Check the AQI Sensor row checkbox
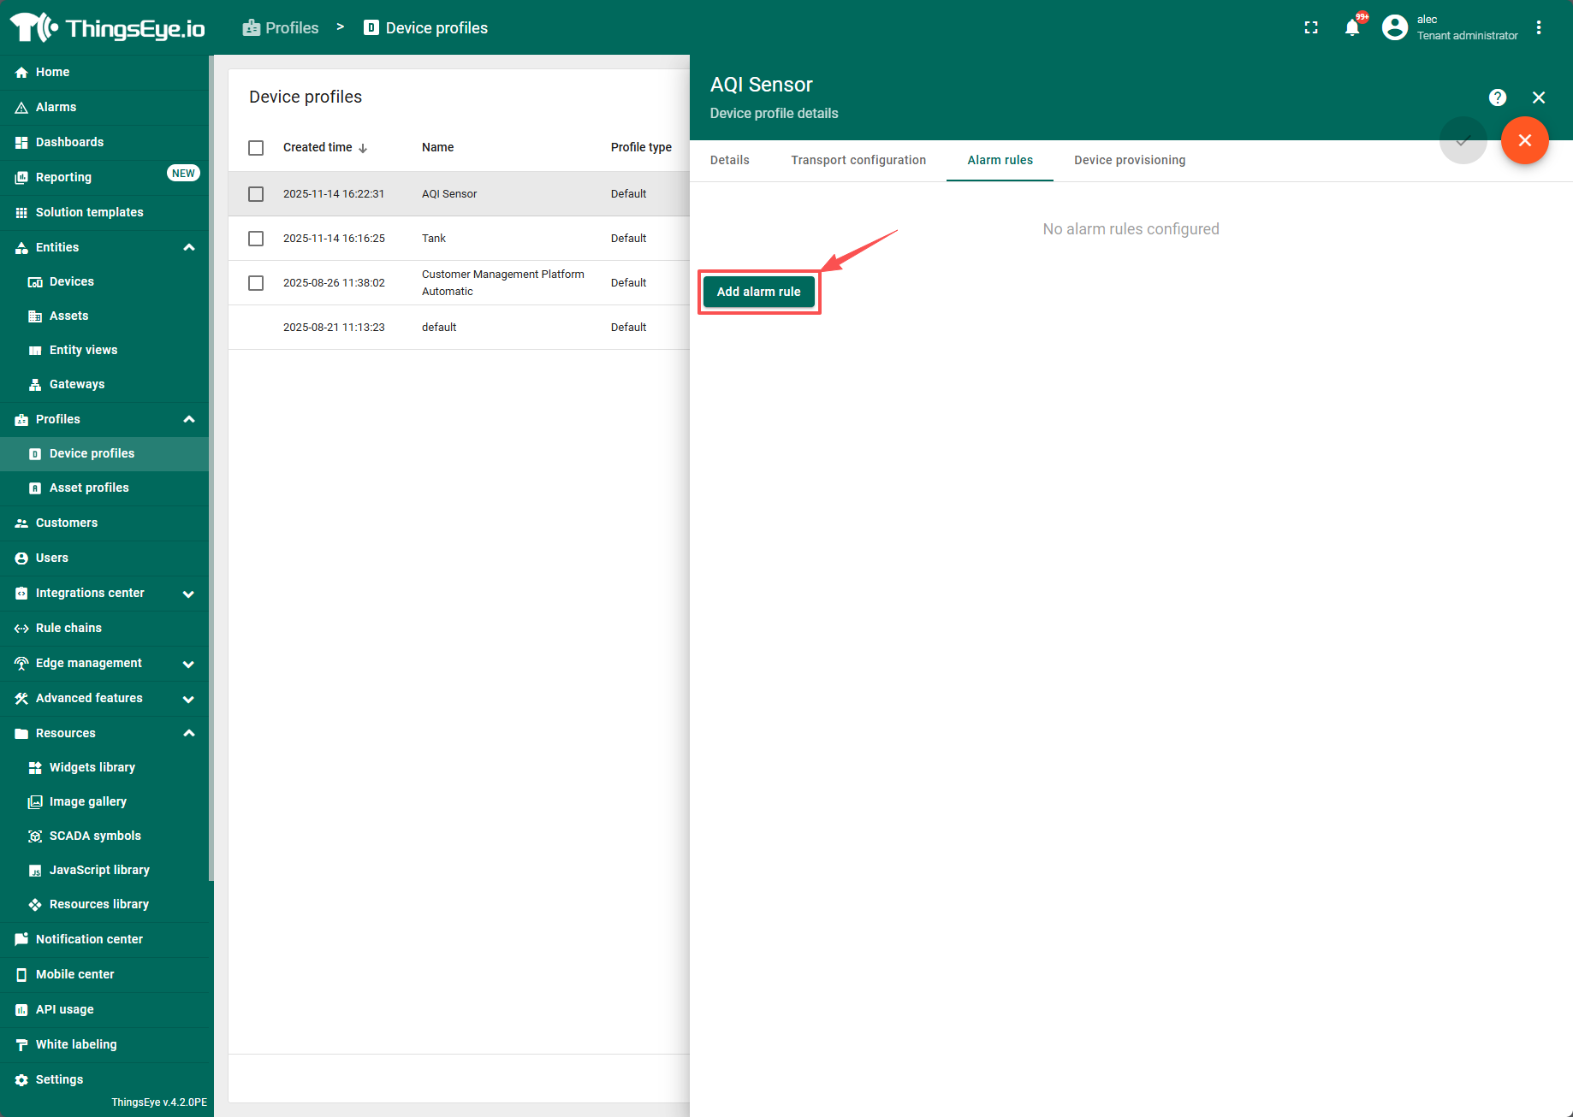Image resolution: width=1573 pixels, height=1117 pixels. (256, 194)
